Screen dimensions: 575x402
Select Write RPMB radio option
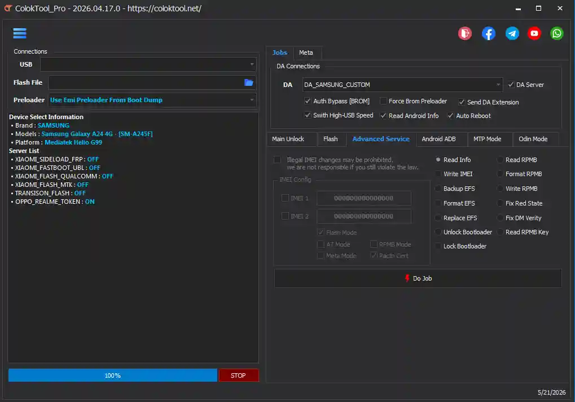[x=500, y=189]
